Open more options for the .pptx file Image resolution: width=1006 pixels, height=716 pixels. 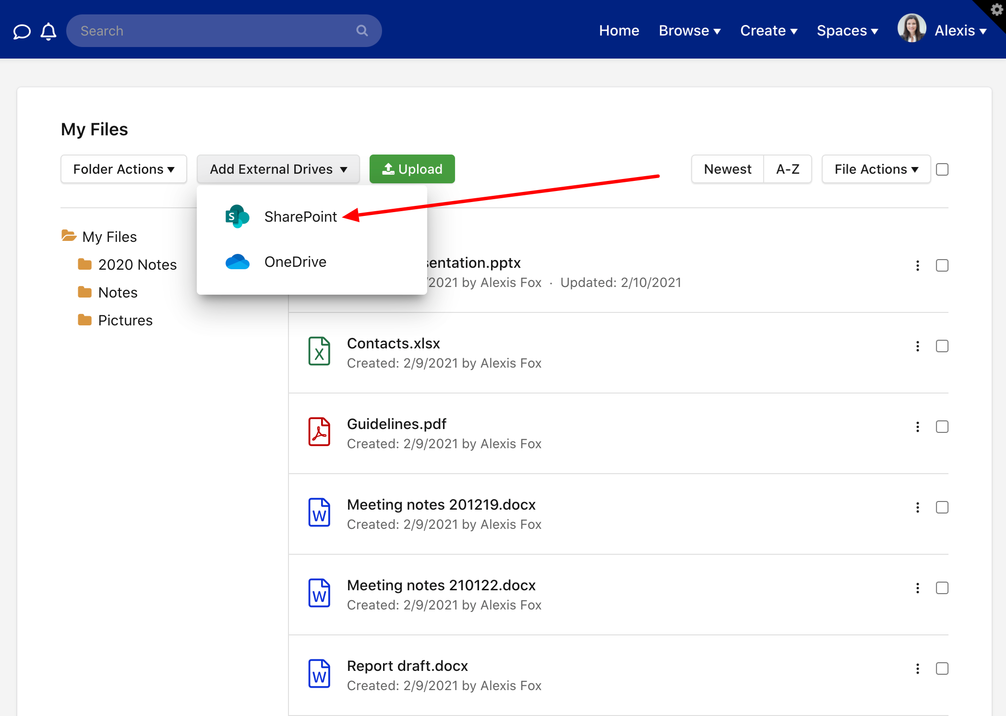(918, 266)
